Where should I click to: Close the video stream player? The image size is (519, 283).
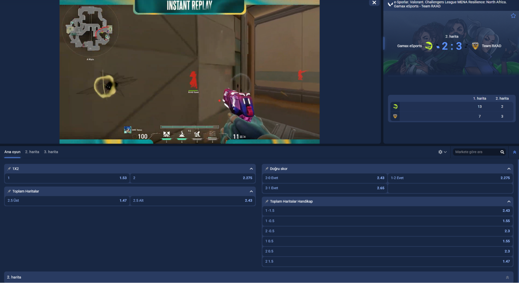(374, 3)
